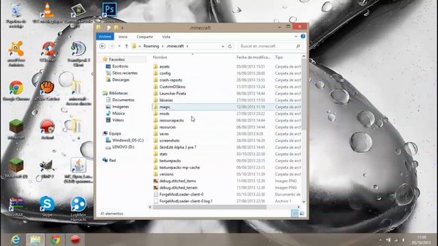The image size is (438, 246).
Task: Select the crash-reports folder
Action: click(170, 80)
